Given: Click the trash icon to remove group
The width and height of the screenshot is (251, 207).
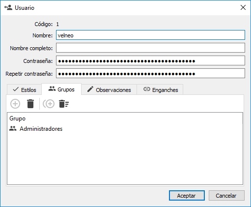Looking at the screenshot, I should (x=30, y=104).
